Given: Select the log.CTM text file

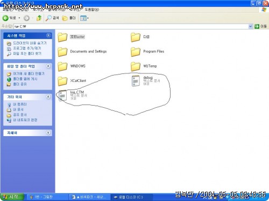Looking at the screenshot, I should click(x=73, y=95).
